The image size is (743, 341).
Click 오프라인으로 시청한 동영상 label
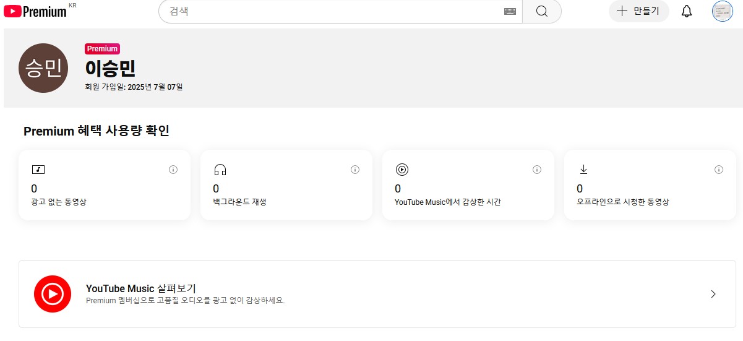click(x=623, y=202)
